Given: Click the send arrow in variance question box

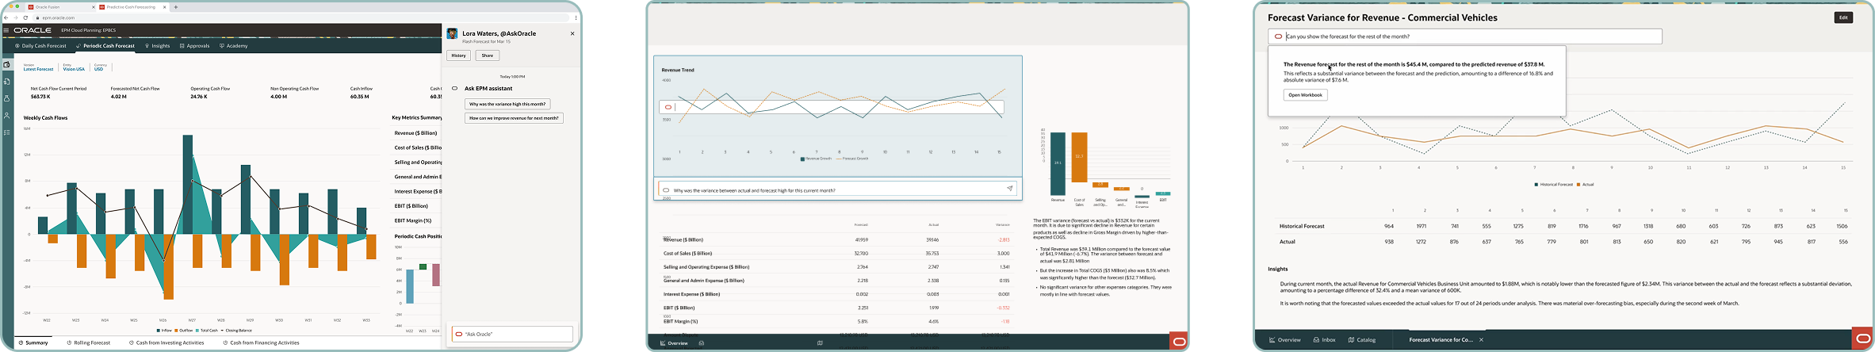Looking at the screenshot, I should pyautogui.click(x=1009, y=189).
